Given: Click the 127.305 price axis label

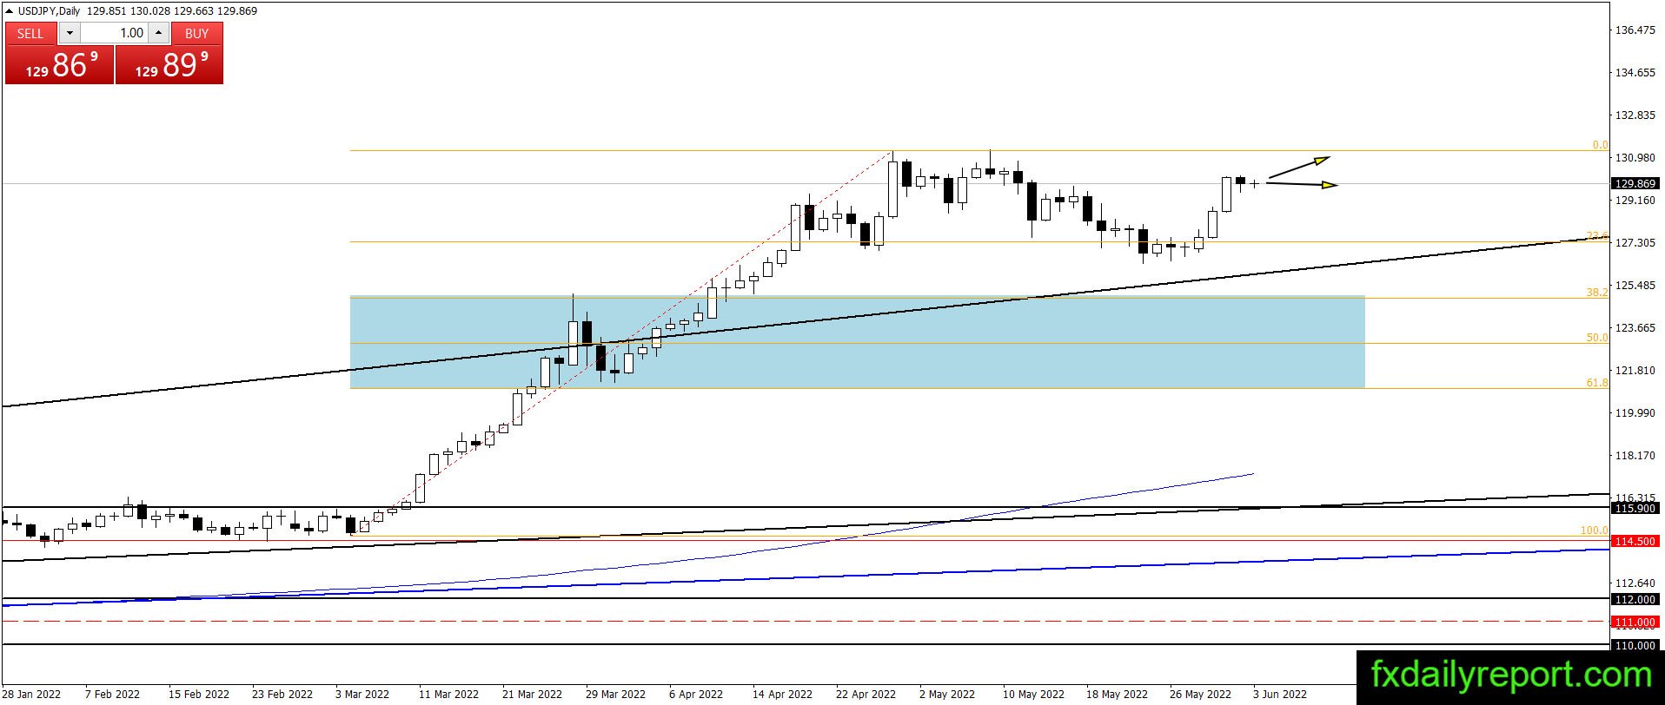Looking at the screenshot, I should pyautogui.click(x=1635, y=243).
